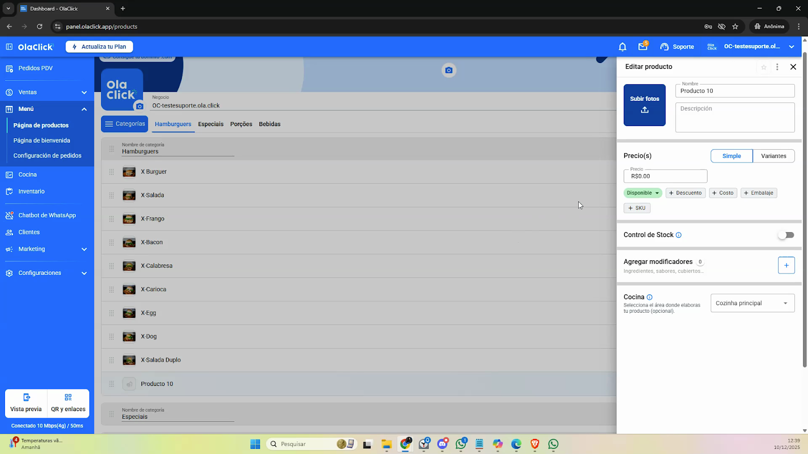Switch to the Bebidas category tab
This screenshot has height=454, width=808.
click(x=269, y=124)
